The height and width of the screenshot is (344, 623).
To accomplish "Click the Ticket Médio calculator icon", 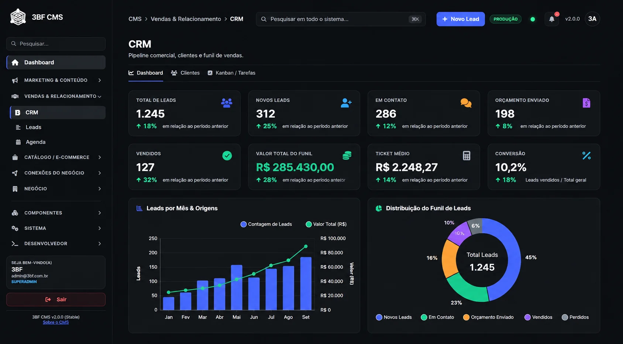I will coord(467,156).
